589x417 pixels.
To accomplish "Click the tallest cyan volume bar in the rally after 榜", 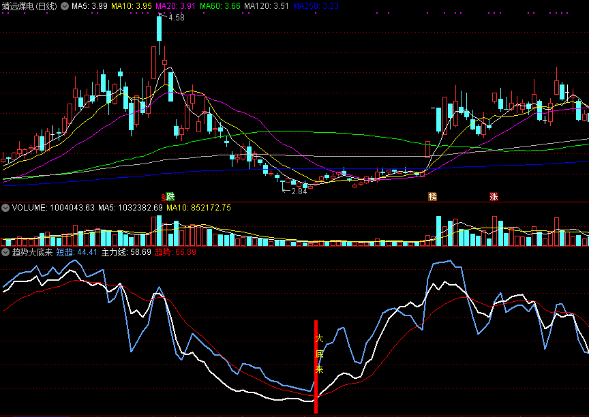I will pyautogui.click(x=438, y=231).
